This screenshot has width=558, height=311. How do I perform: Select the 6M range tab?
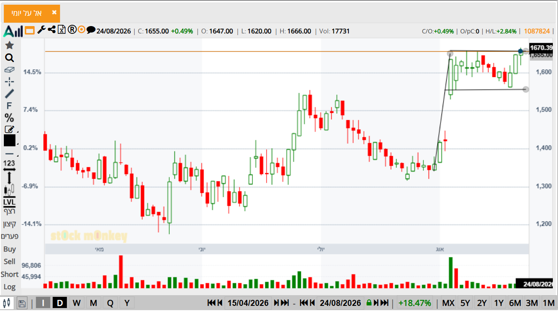click(x=515, y=303)
